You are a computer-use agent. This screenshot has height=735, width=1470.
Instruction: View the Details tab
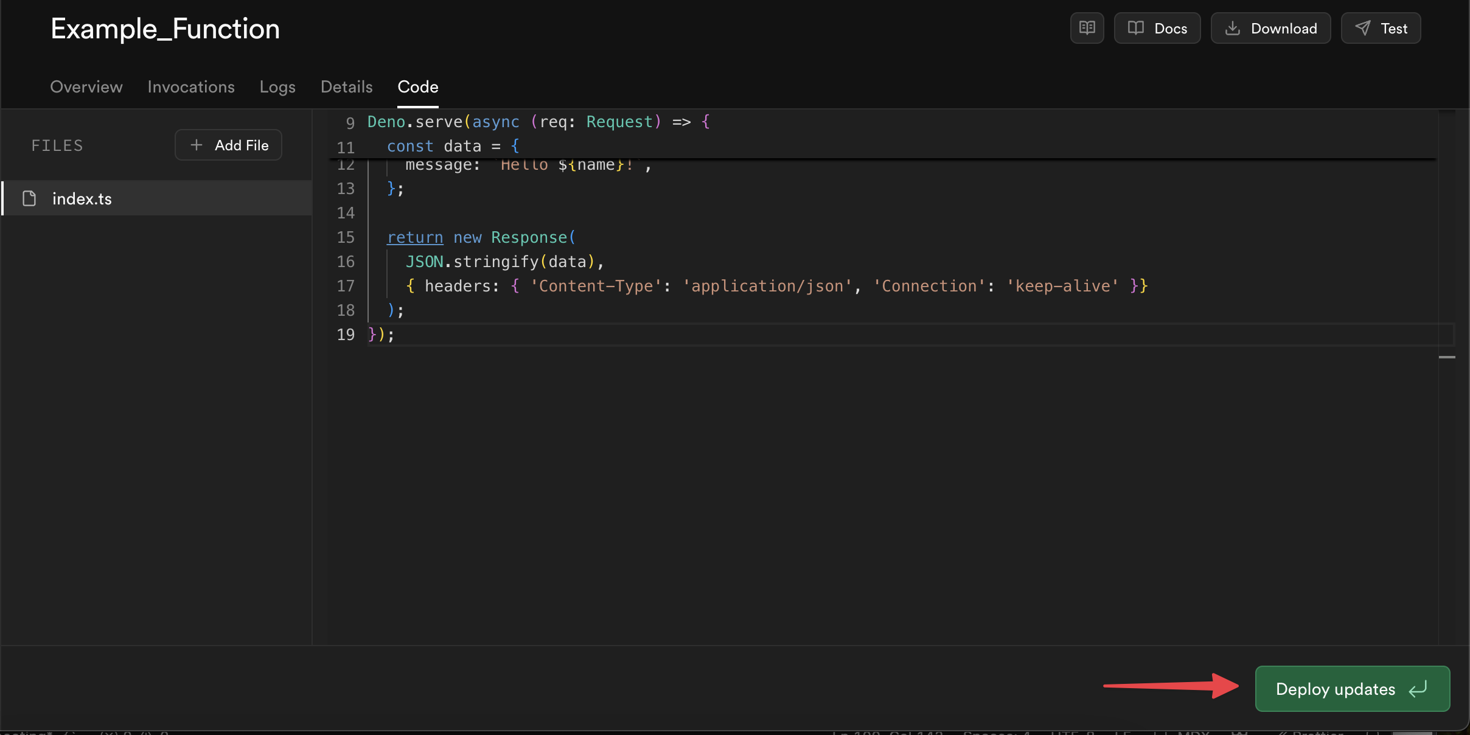point(346,86)
